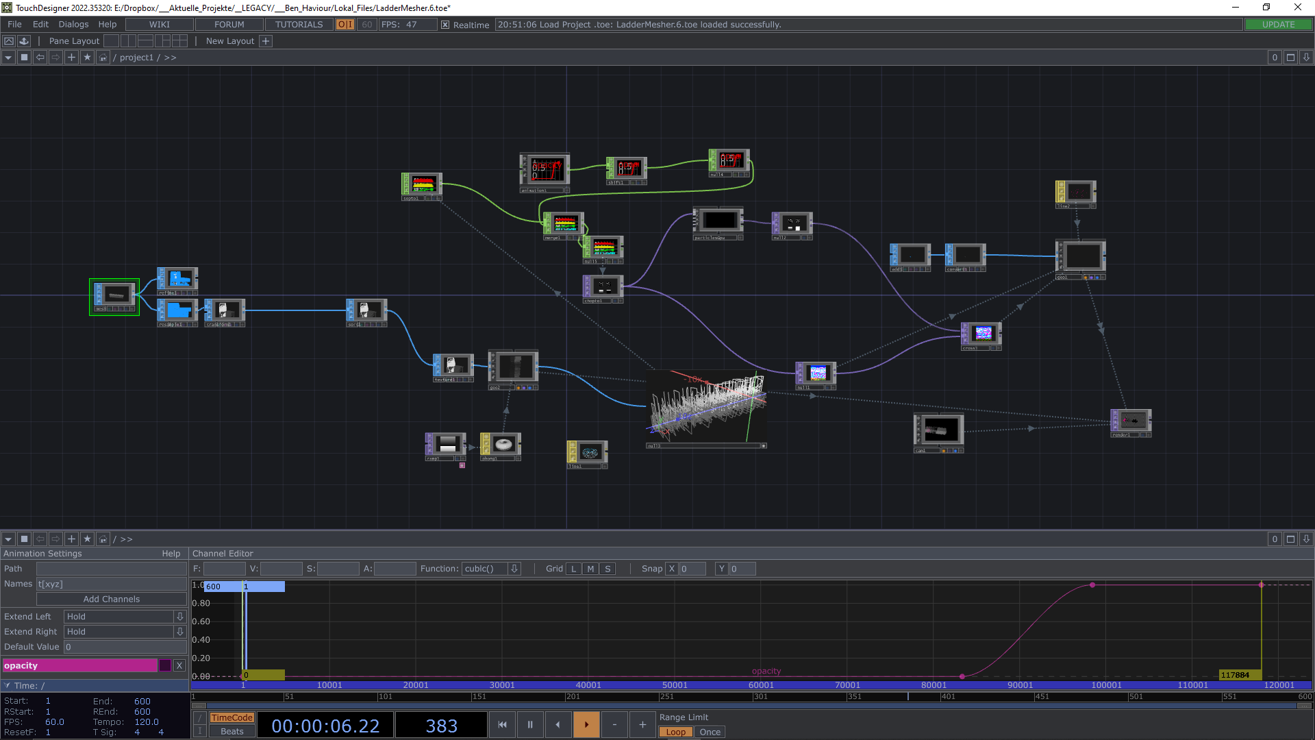Click the Add Channels button
The image size is (1315, 740).
pos(111,599)
